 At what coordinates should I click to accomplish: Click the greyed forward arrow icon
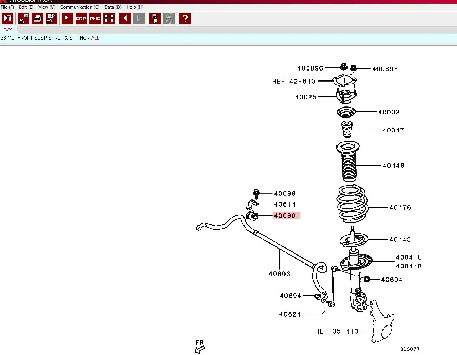[139, 19]
